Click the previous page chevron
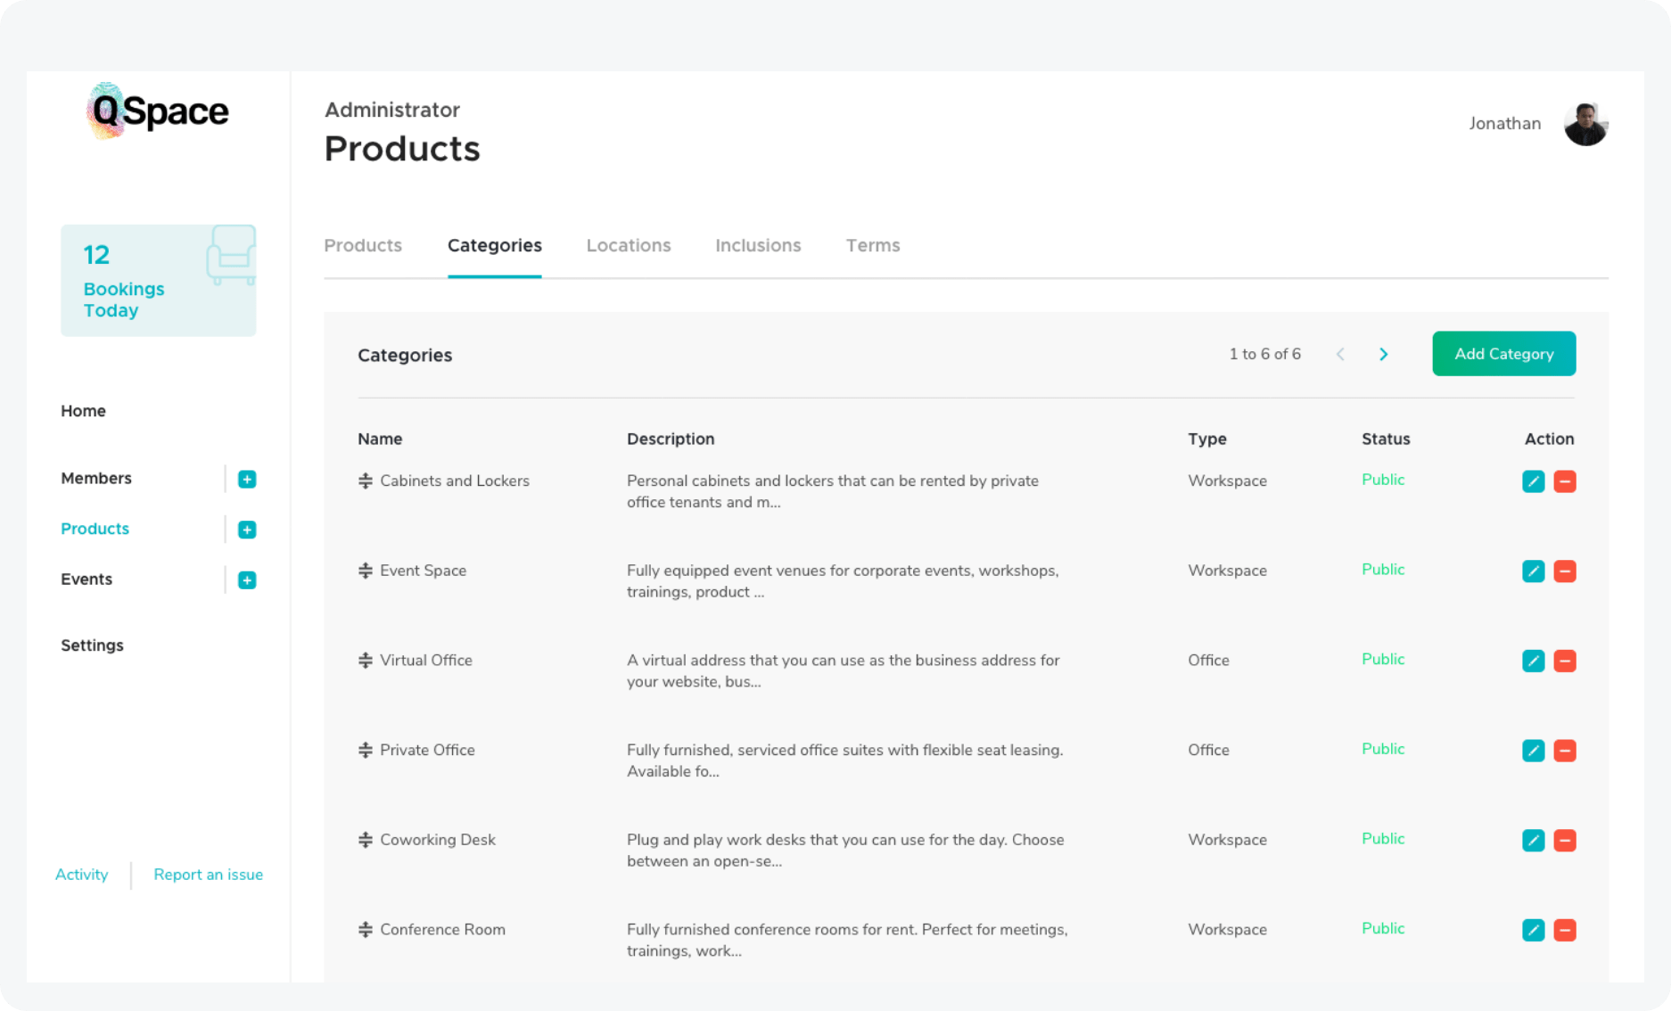This screenshot has height=1011, width=1671. (1340, 354)
